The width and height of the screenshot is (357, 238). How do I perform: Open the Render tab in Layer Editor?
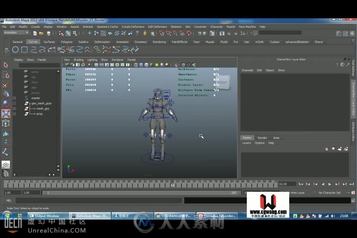(262, 138)
